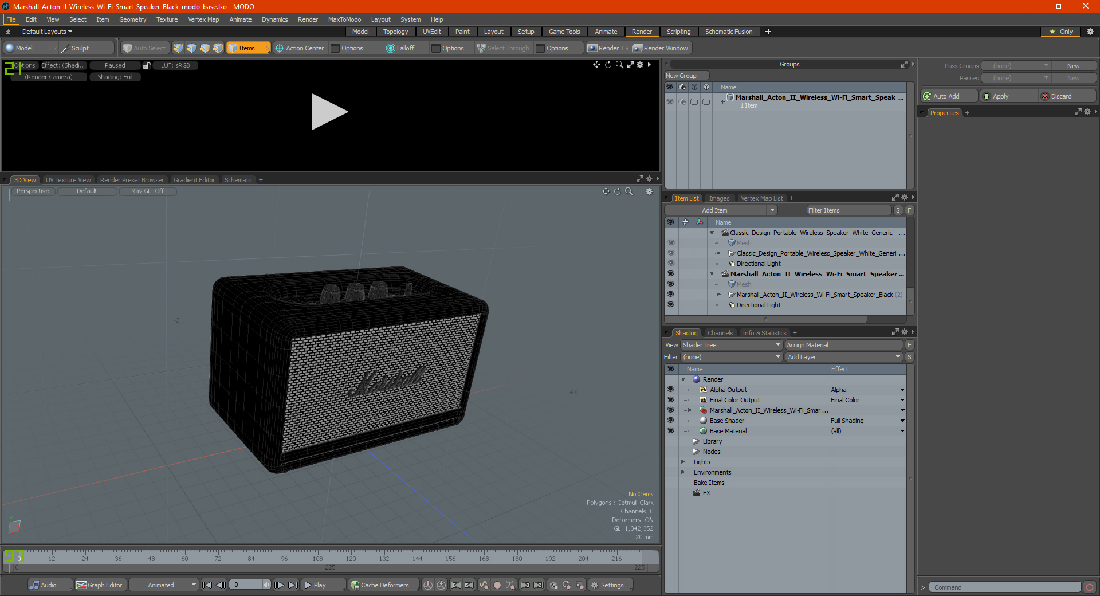Expand the Marshall_Acton_II_Wireless Black (2) item

[718, 295]
